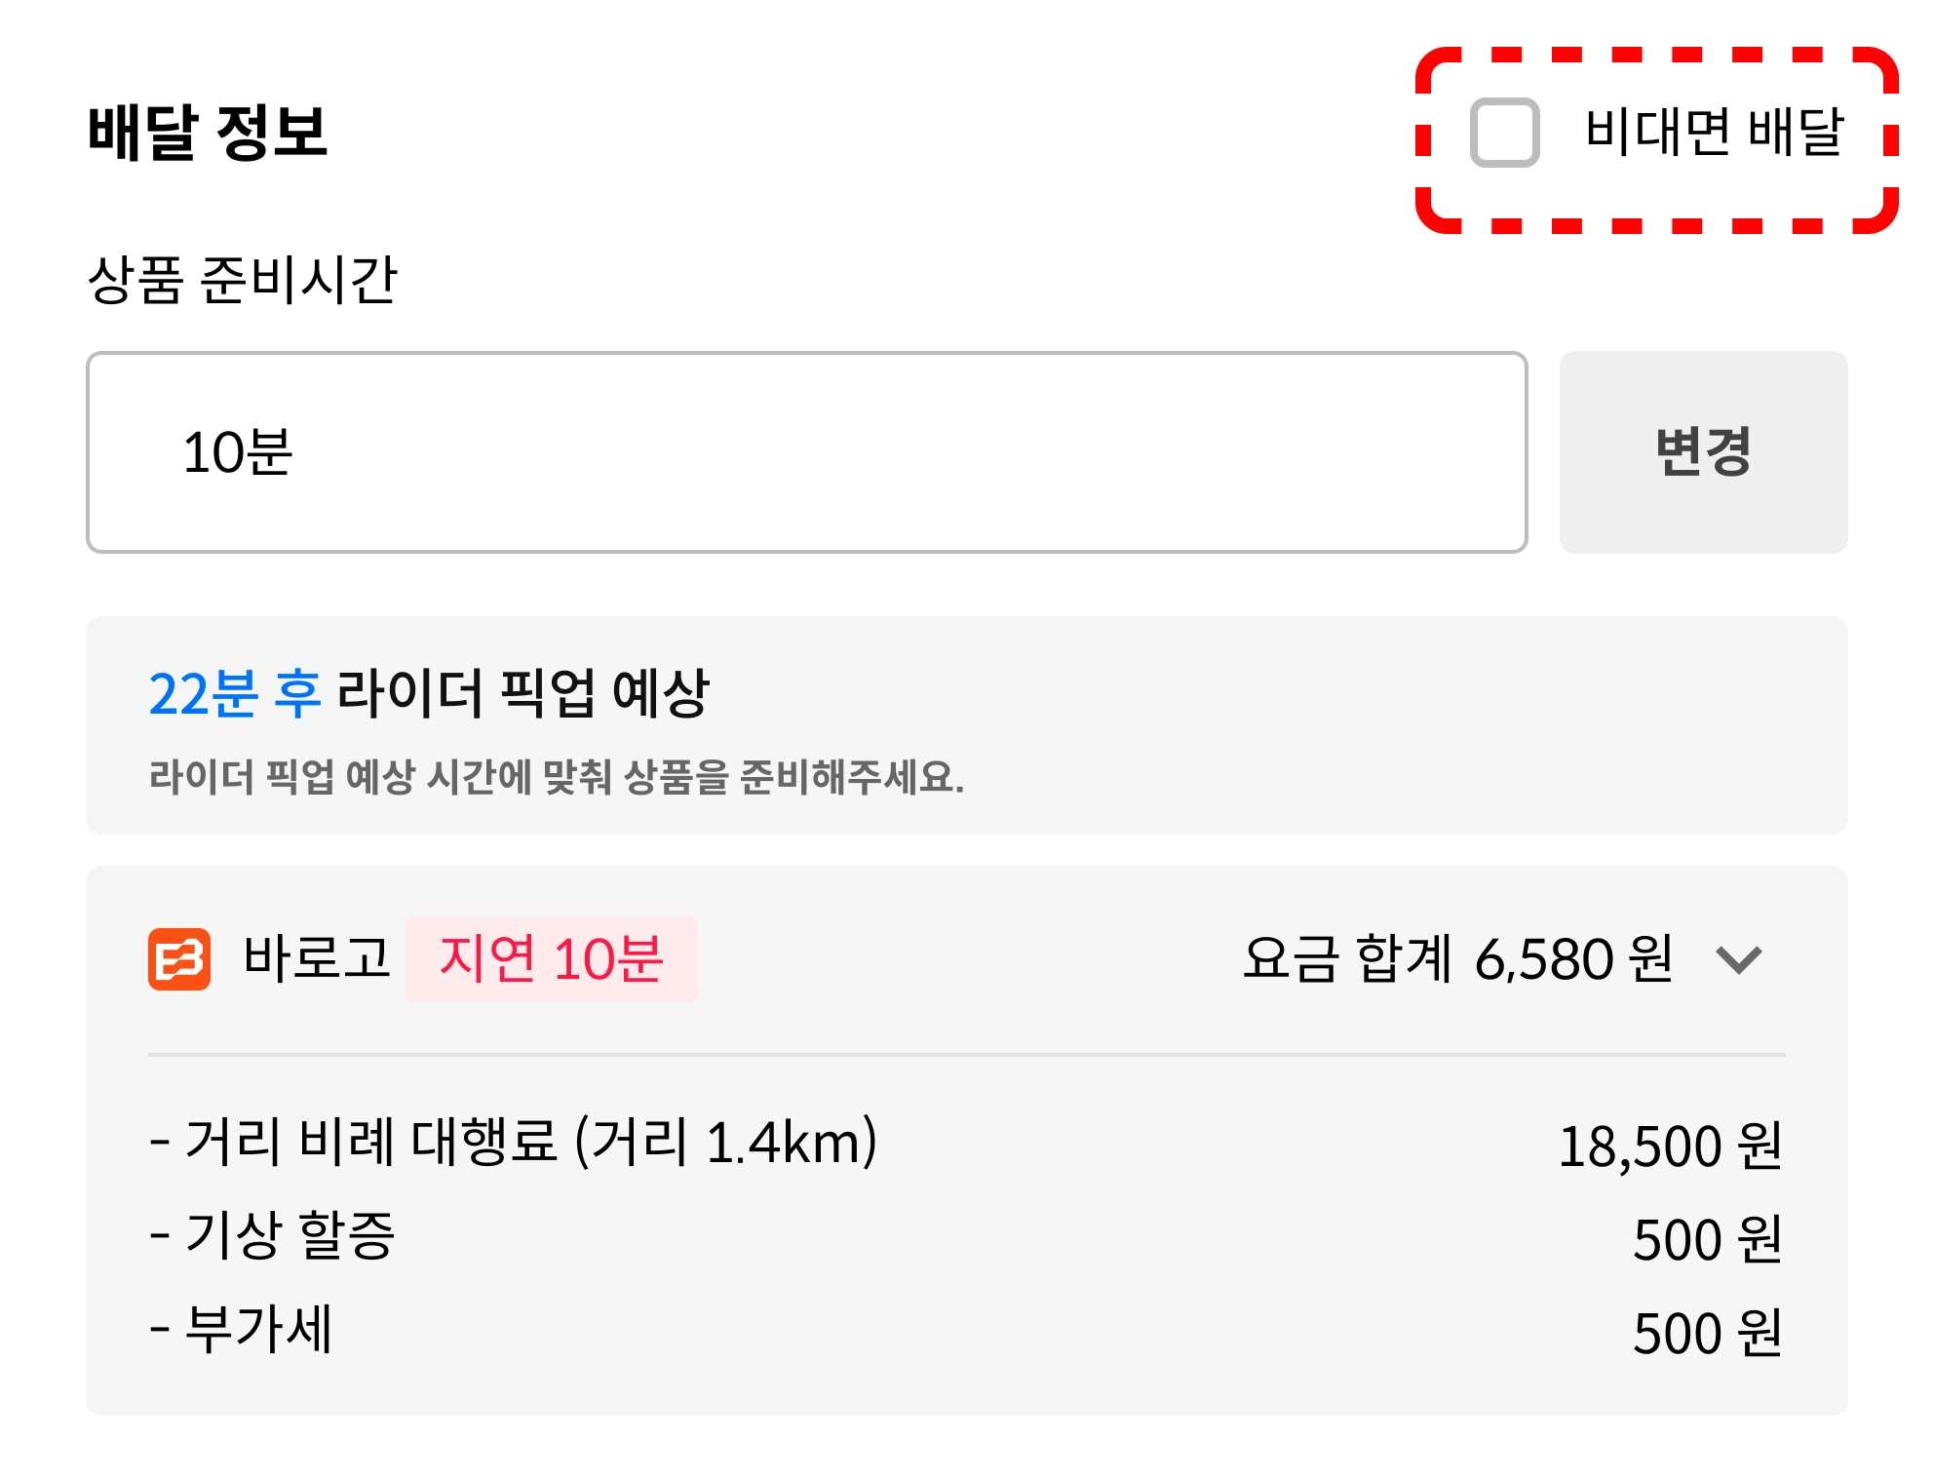Viewport: 1934px width, 1478px height.
Task: Click the 비대면 배달 label text
Action: click(1715, 133)
